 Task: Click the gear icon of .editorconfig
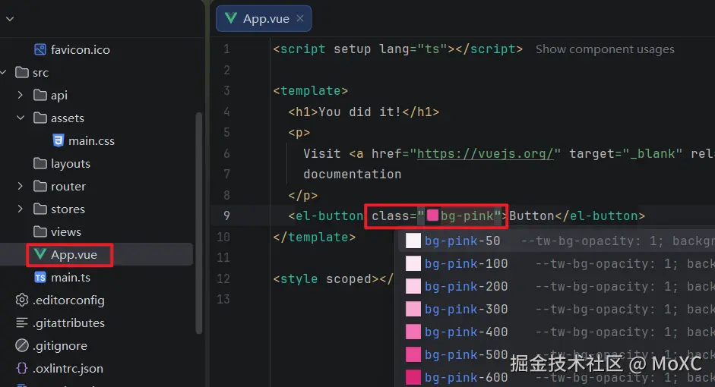pyautogui.click(x=22, y=300)
